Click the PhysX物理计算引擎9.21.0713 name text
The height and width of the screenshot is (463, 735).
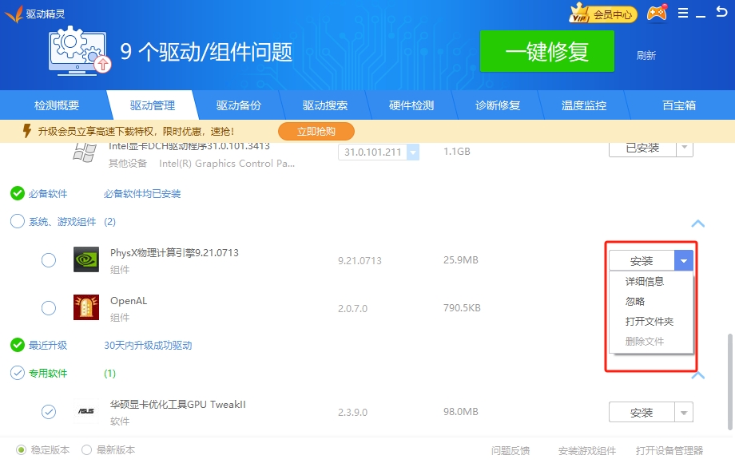pyautogui.click(x=174, y=253)
